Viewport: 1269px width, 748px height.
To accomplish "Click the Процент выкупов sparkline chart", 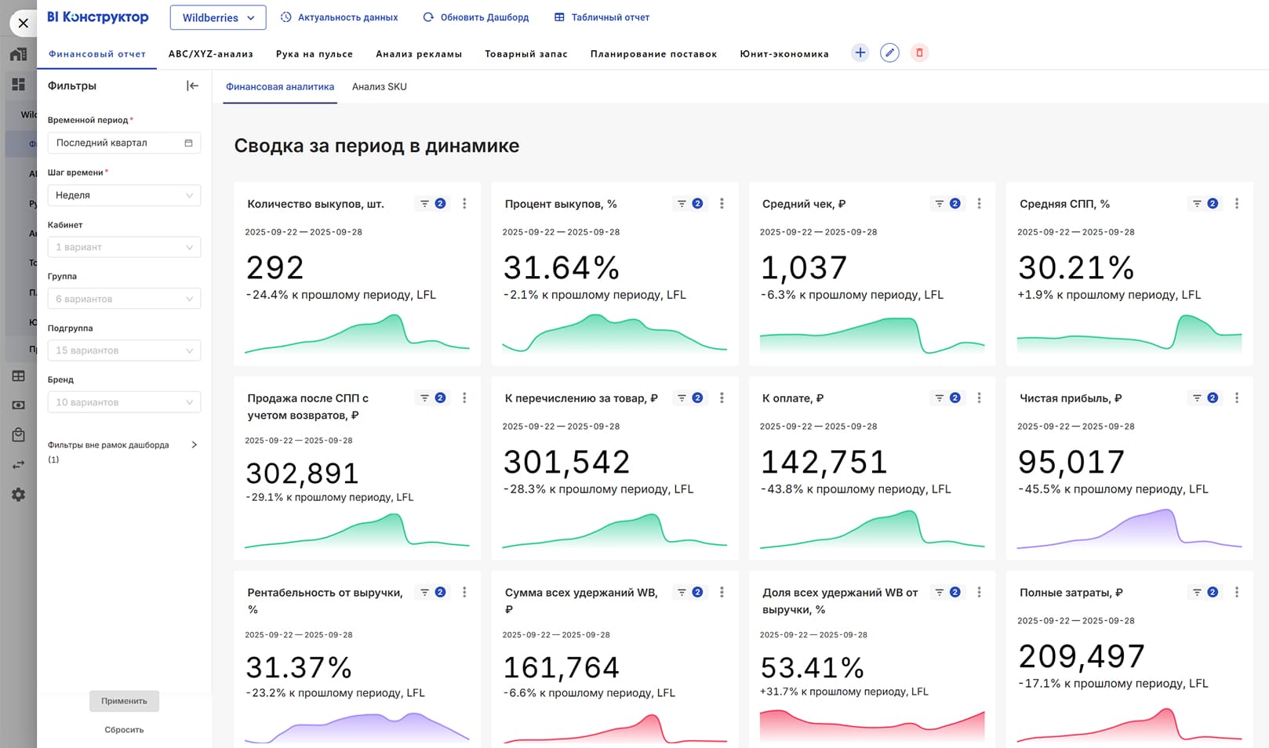I will (614, 333).
